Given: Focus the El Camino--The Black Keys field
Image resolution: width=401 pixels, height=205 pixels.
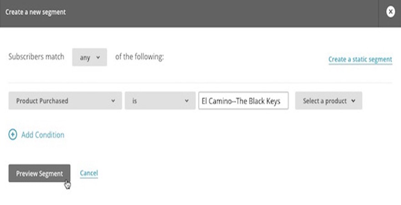Looking at the screenshot, I should click(243, 101).
